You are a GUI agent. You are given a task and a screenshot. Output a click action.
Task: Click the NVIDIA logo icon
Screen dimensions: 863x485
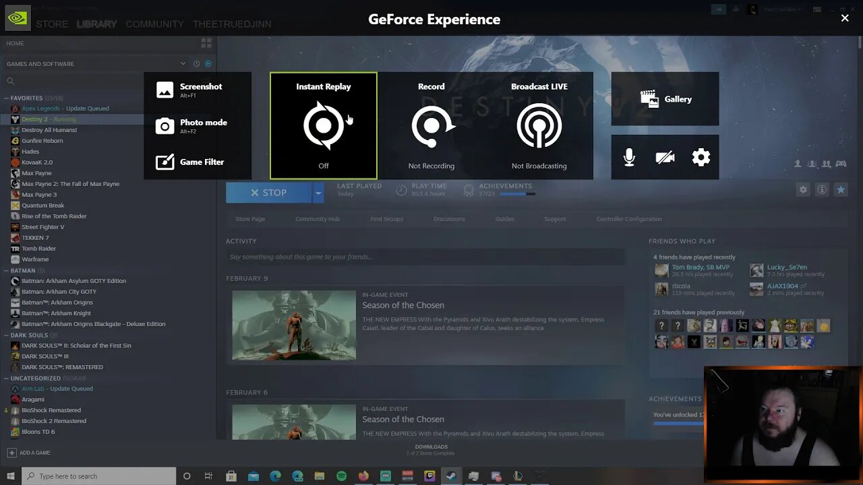(x=18, y=19)
